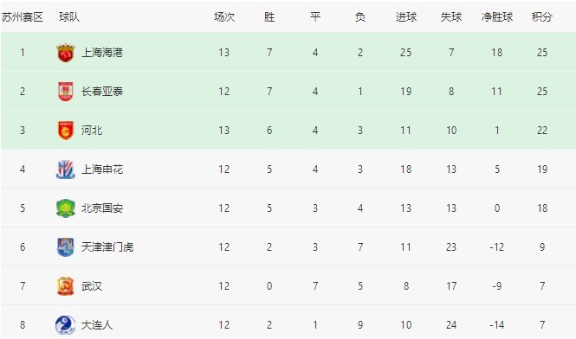
Task: Sort by the 积分 column header
Action: point(542,17)
